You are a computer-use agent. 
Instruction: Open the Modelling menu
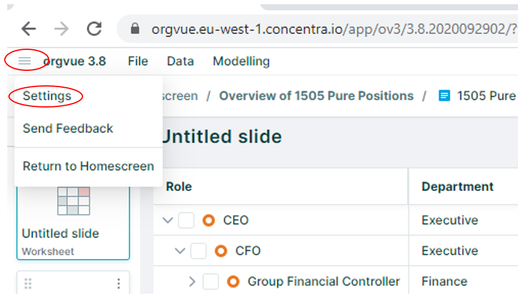pos(241,61)
